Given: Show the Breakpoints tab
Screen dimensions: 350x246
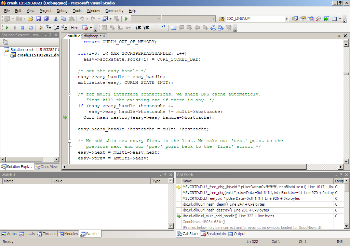Looking at the screenshot, I should tap(213, 234).
